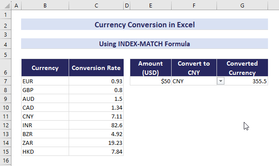Select the $50 amount cell

[151, 81]
